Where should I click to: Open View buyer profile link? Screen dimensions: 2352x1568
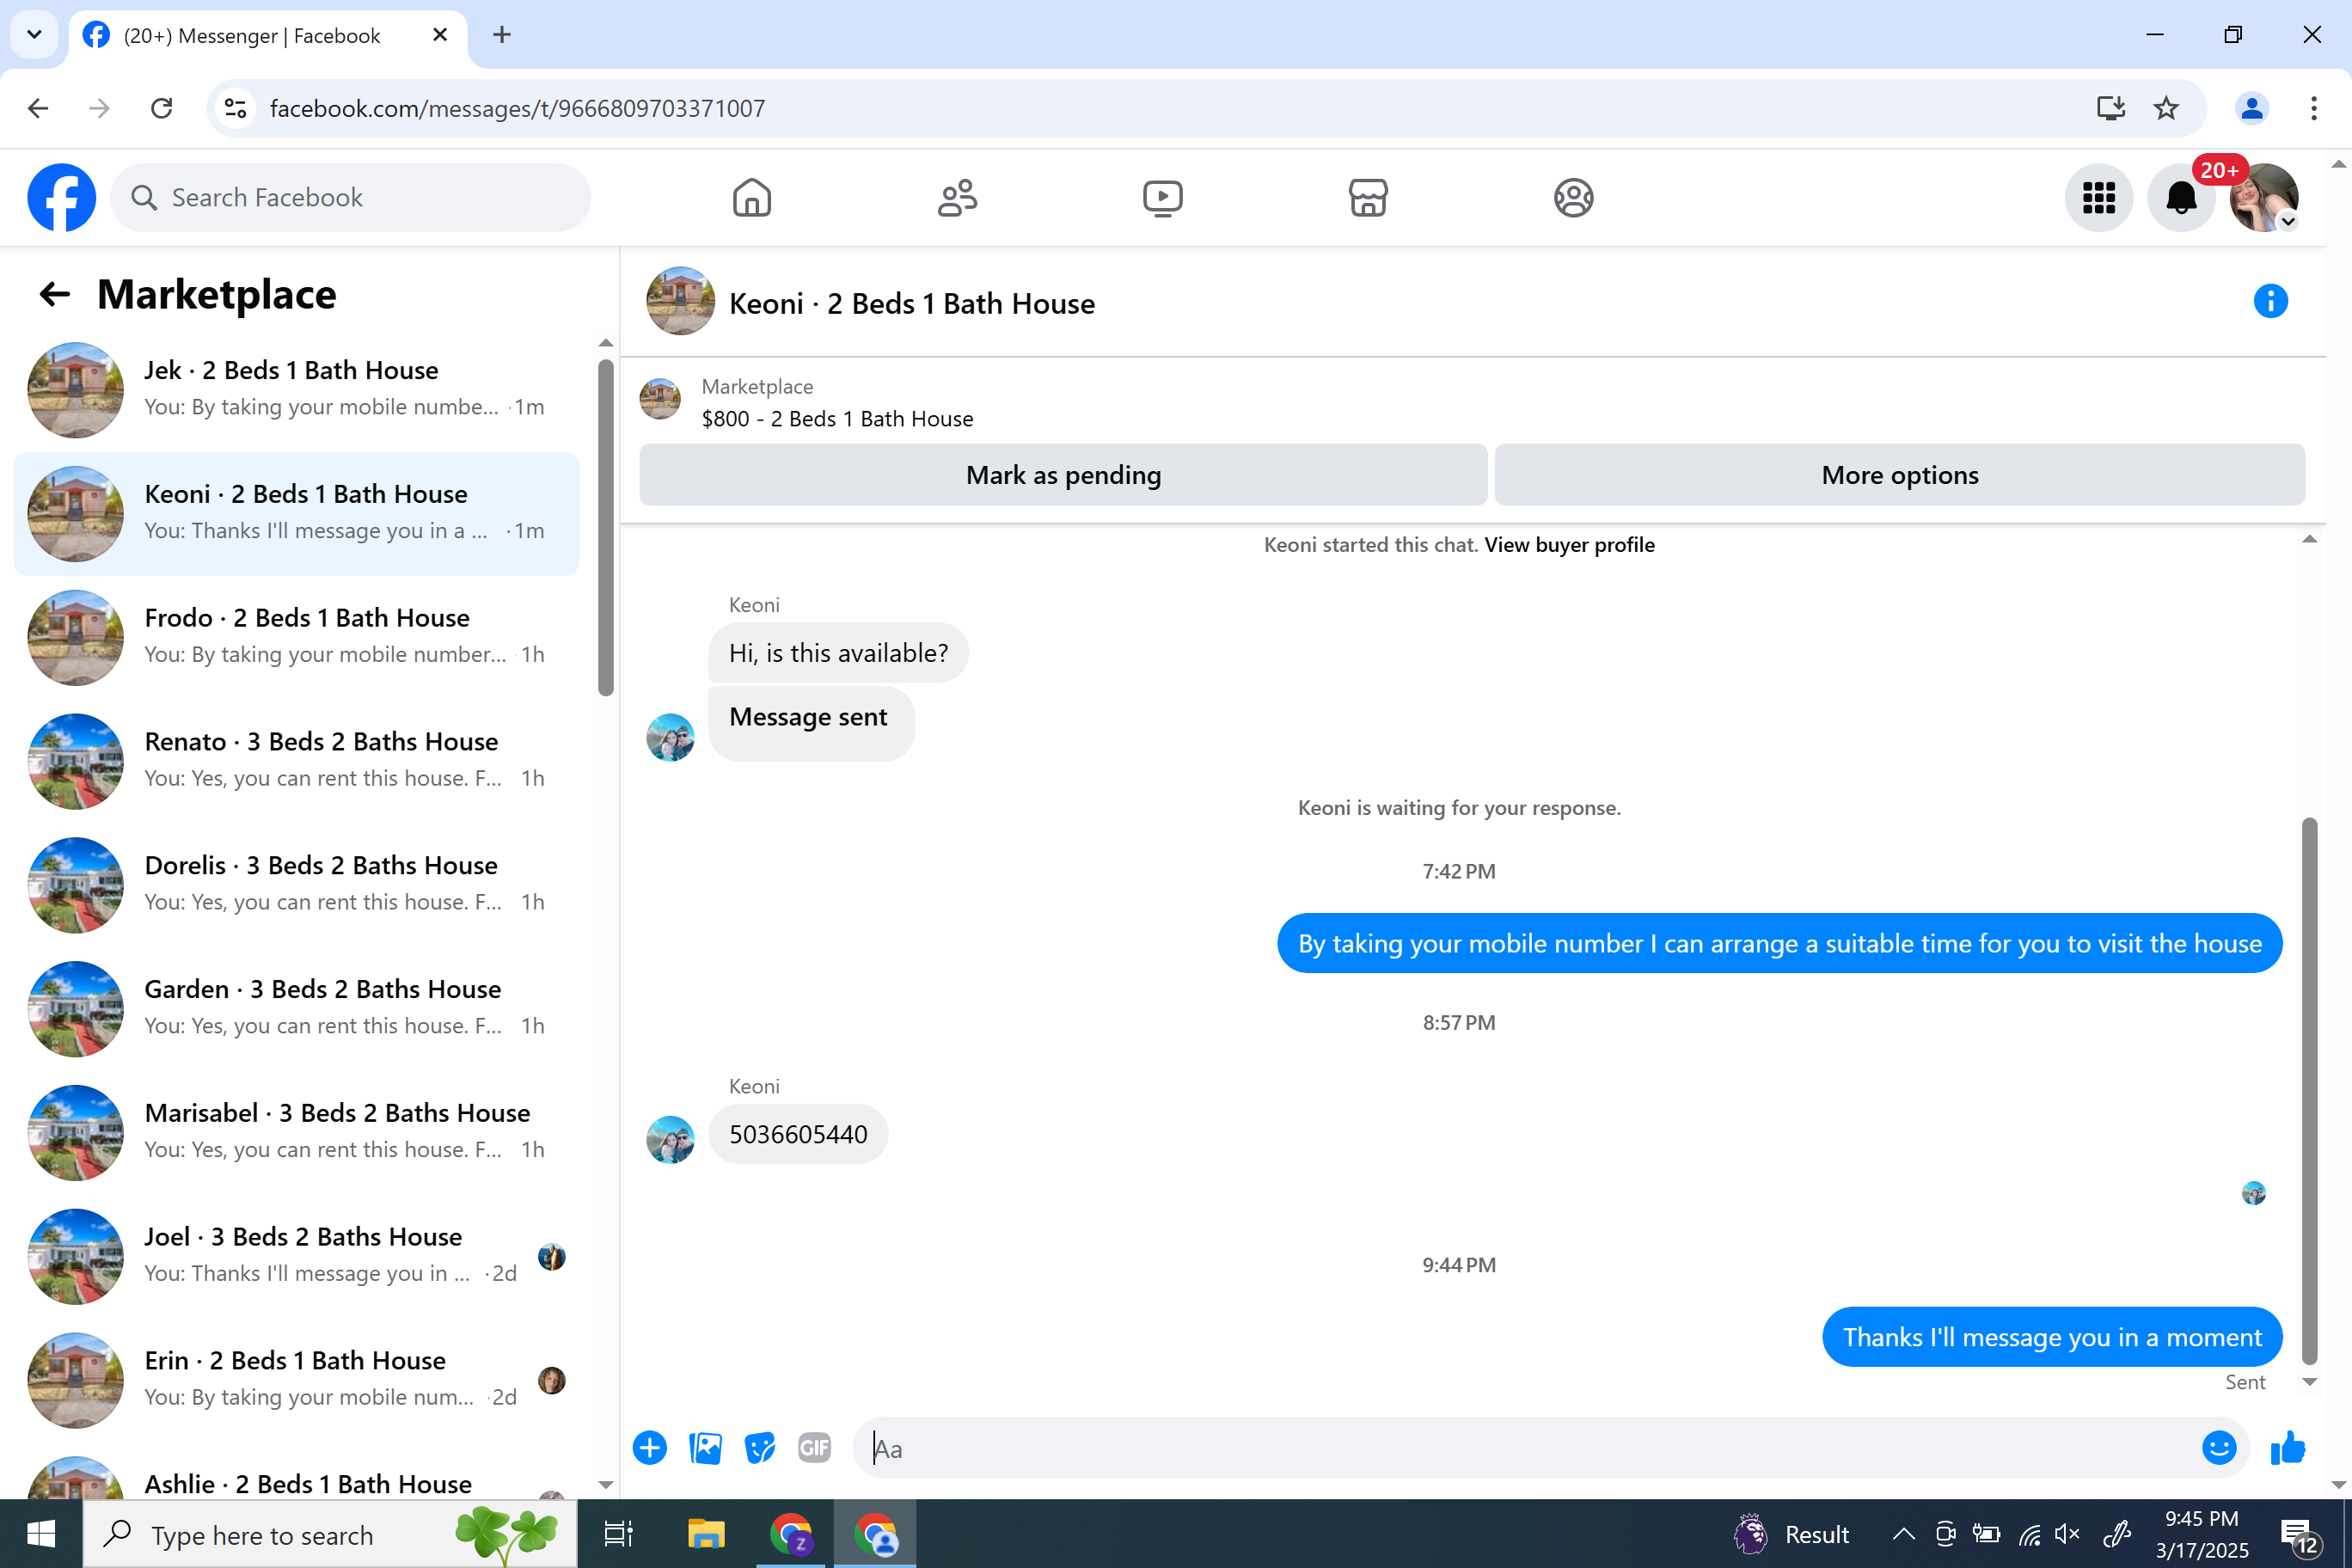1569,545
